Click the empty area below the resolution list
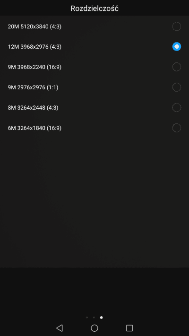The image size is (189, 336). [94, 201]
